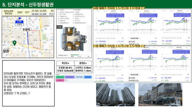
Task: Click the 롯데마트 1.4km text
Action: pos(83,71)
